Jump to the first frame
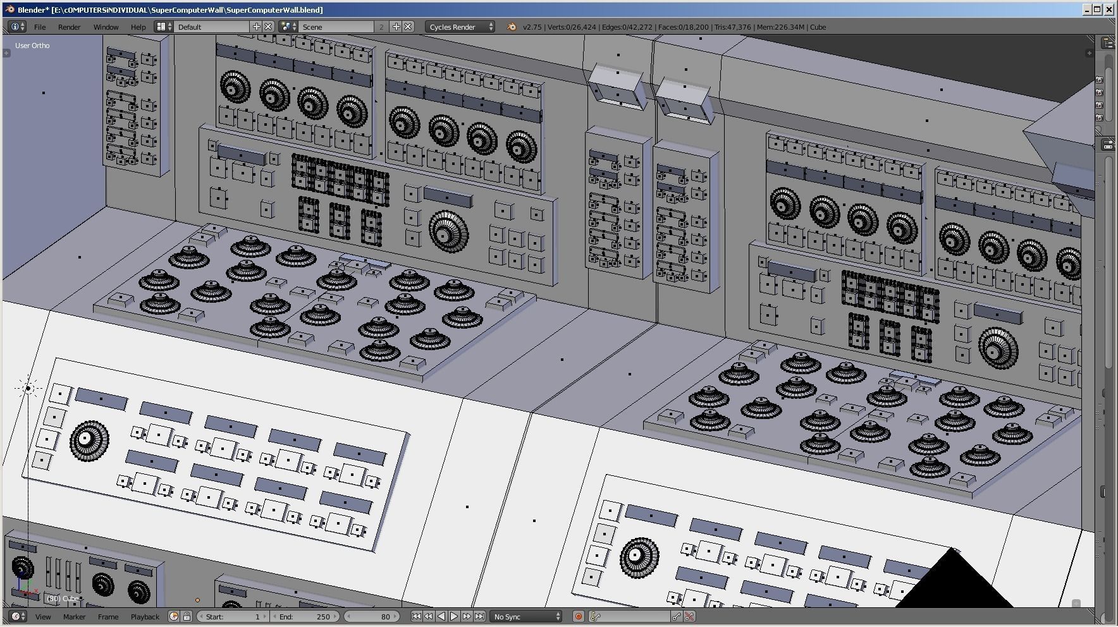Viewport: 1118px width, 627px height. coord(416,616)
